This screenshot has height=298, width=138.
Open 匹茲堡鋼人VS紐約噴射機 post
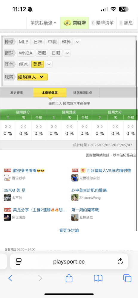(109, 170)
